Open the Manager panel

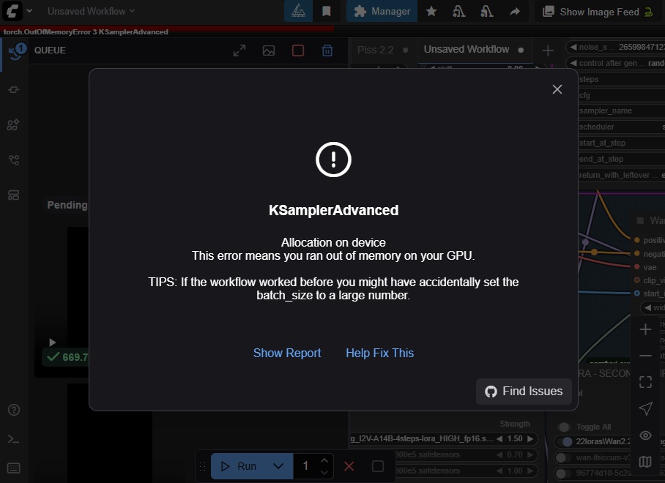coord(382,11)
